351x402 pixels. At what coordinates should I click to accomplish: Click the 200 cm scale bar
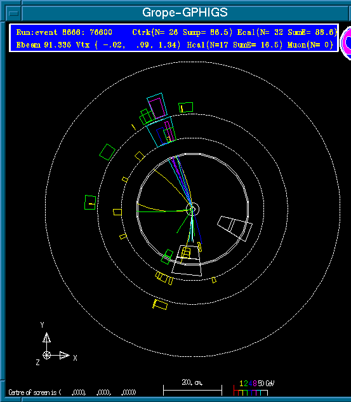tap(192, 391)
